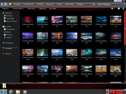This screenshot has height=94, width=126.
Task: Click the volume speaker tray icon
Action: tap(114, 92)
